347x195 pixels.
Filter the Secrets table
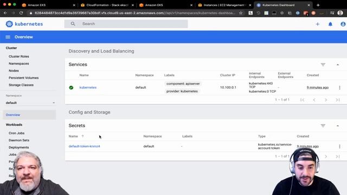323,126
